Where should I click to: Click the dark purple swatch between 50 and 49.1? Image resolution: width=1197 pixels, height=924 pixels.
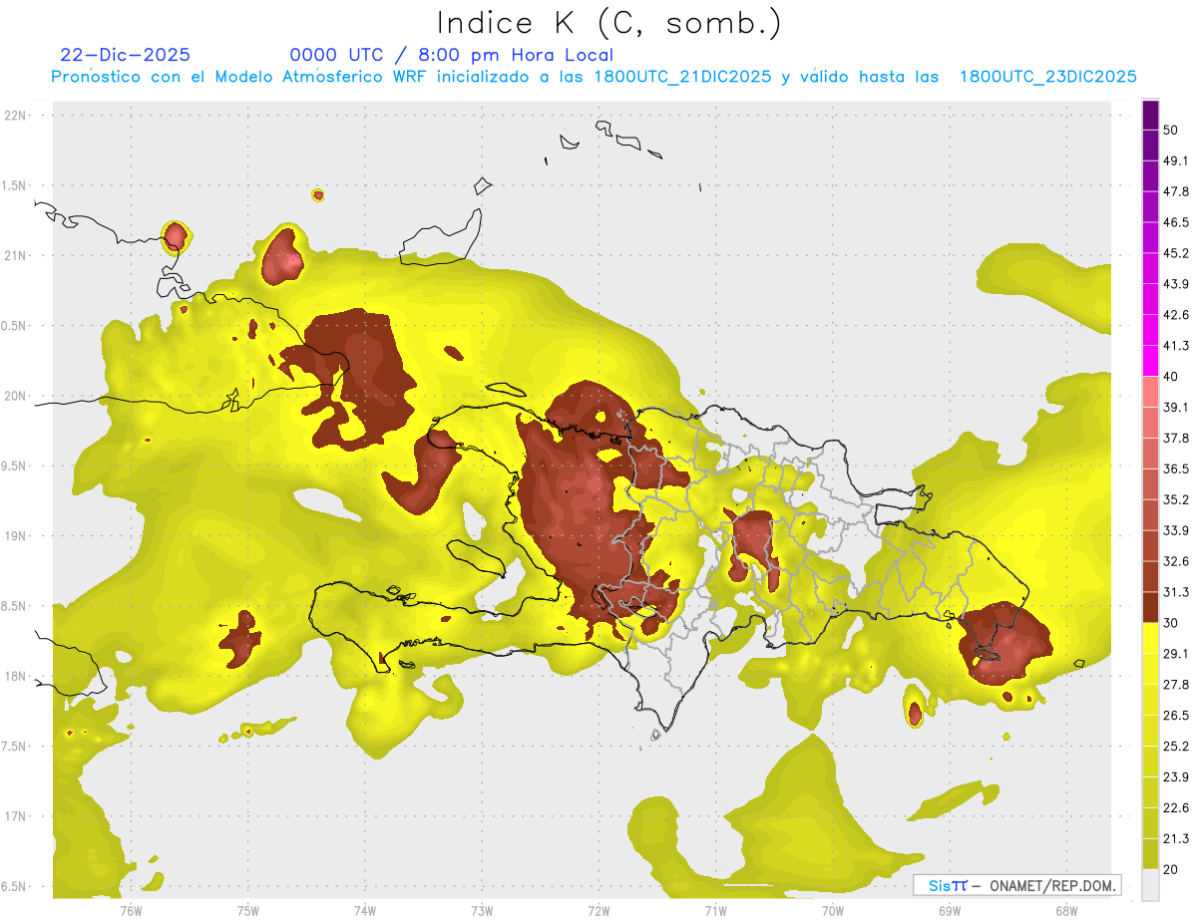coord(1150,146)
